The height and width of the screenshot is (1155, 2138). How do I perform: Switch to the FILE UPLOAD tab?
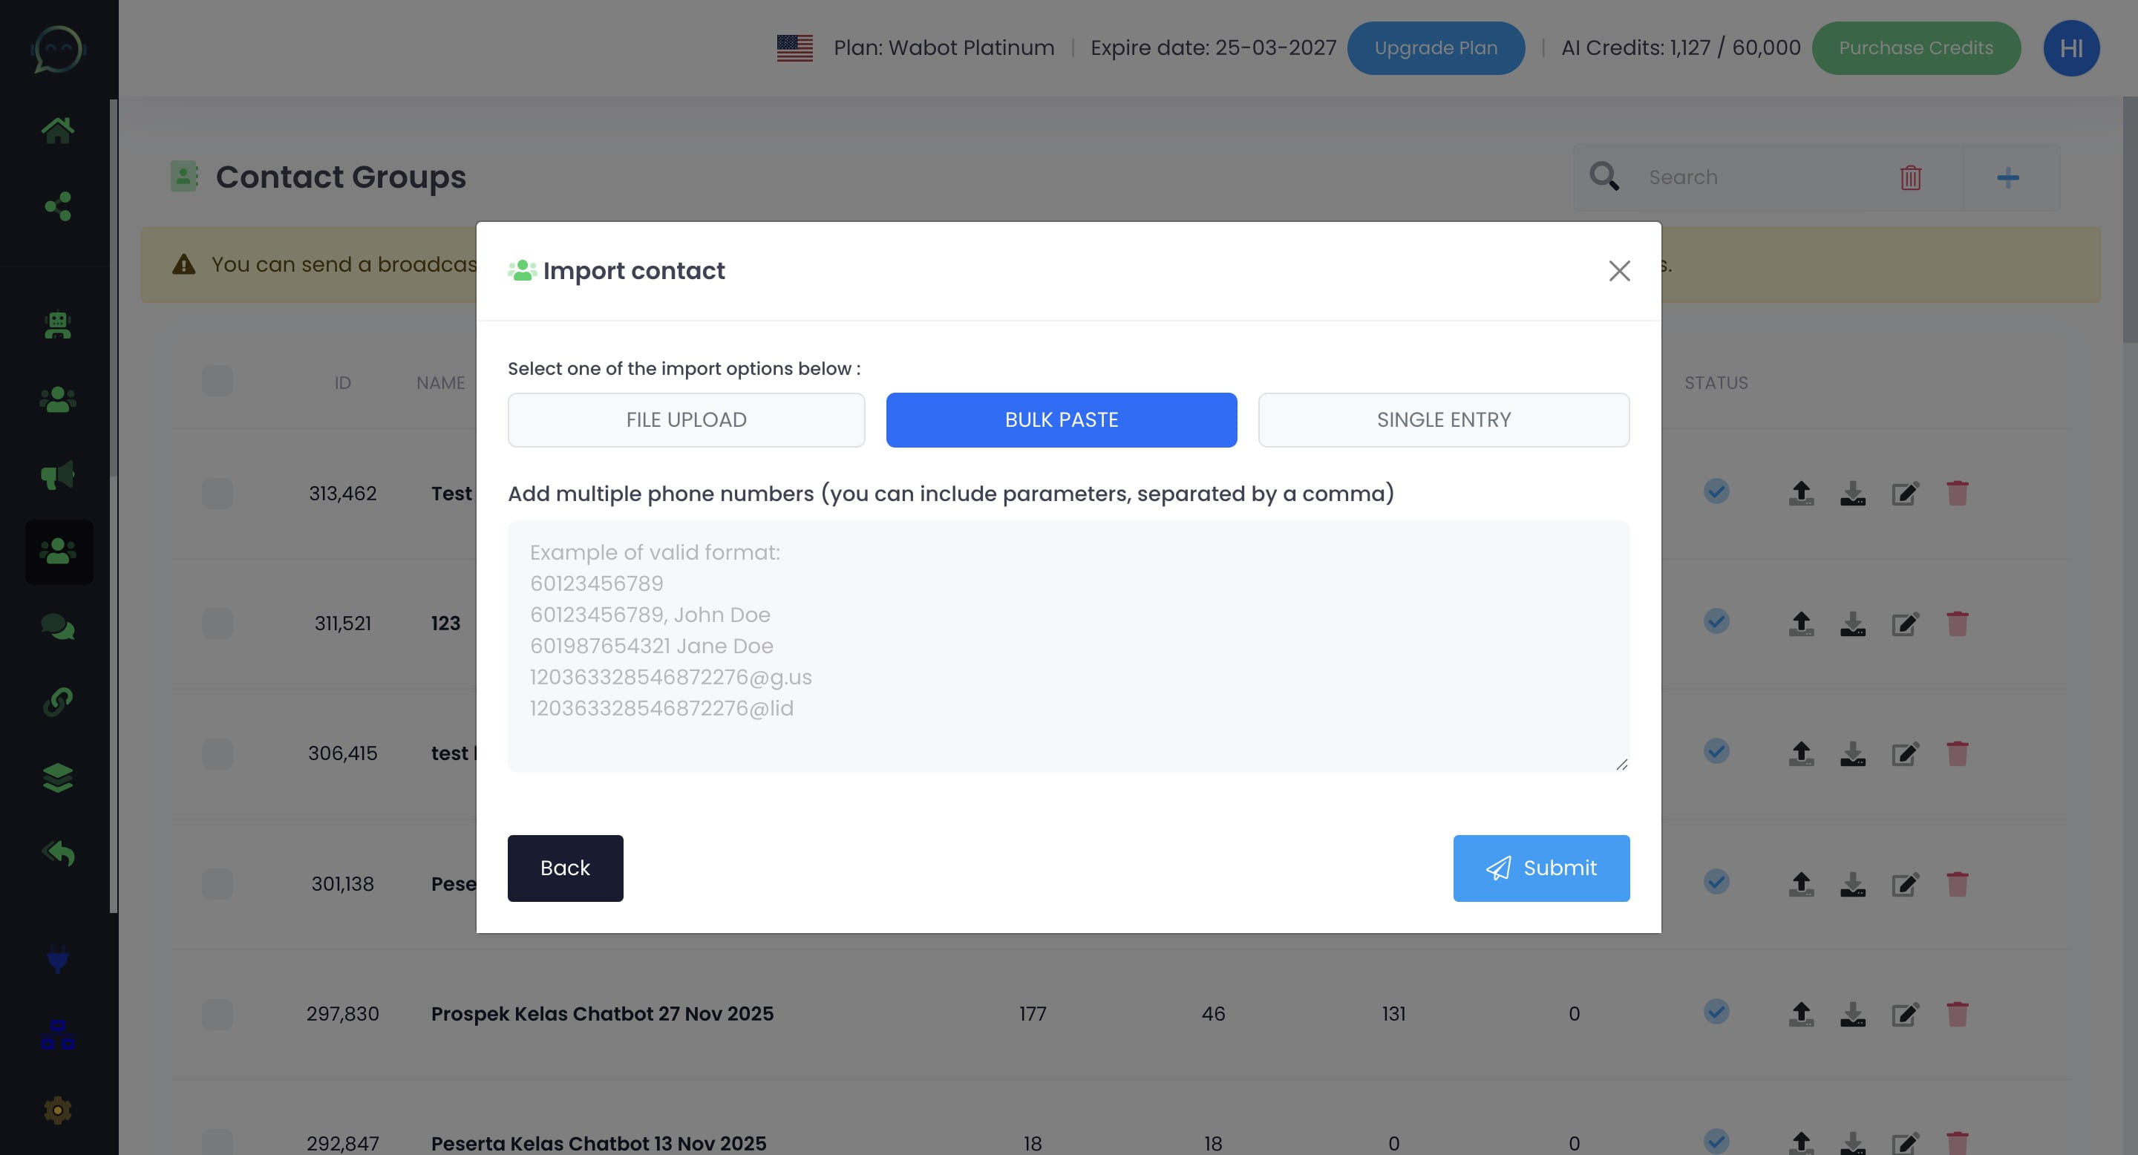pyautogui.click(x=685, y=420)
